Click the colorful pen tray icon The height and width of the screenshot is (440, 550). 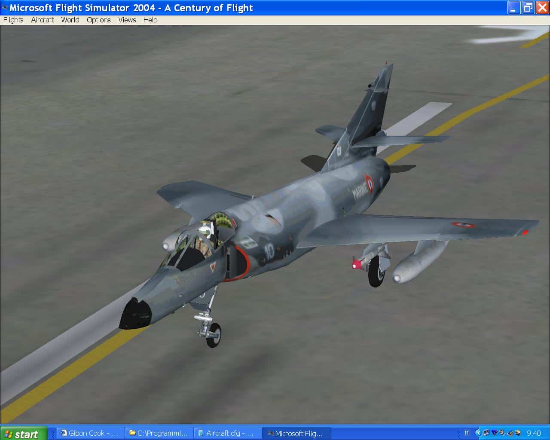pos(510,433)
